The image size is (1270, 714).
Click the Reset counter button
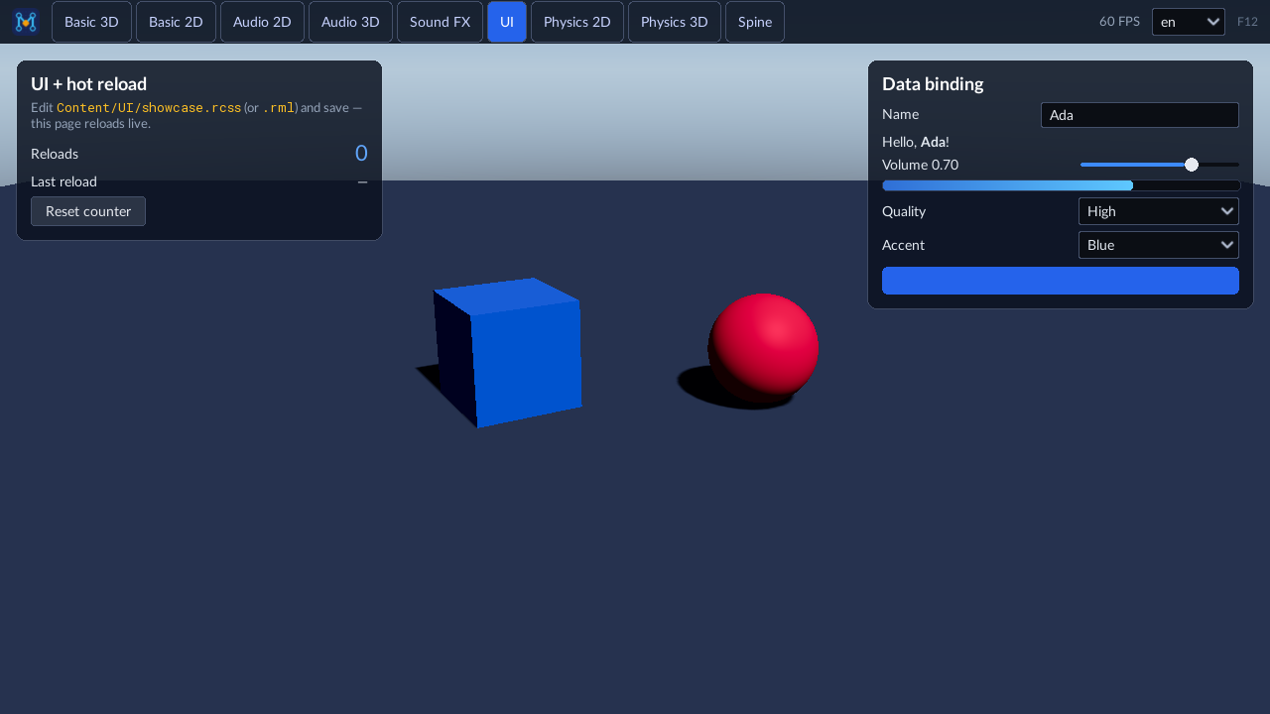point(88,211)
